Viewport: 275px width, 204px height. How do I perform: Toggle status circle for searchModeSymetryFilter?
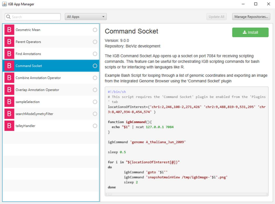(x=95, y=114)
